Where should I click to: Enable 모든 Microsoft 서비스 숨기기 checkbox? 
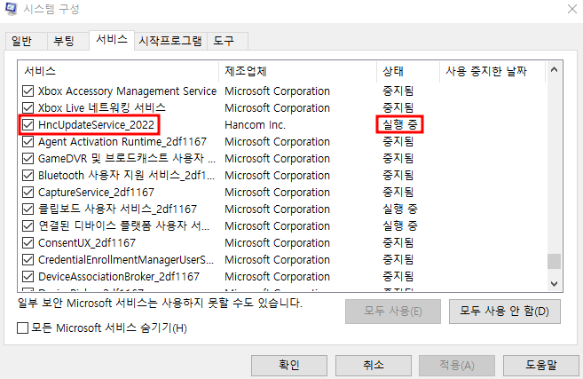click(23, 328)
